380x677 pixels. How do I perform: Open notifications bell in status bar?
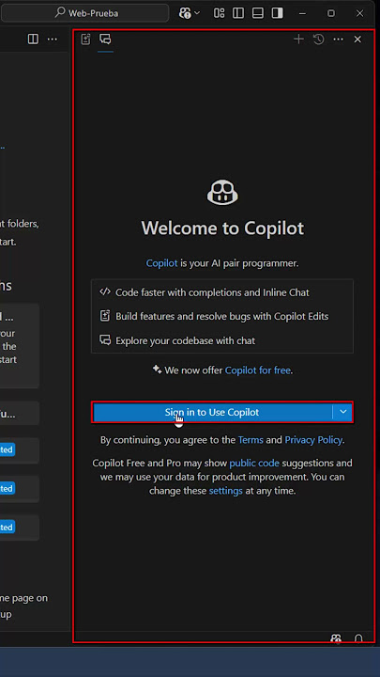click(x=358, y=638)
